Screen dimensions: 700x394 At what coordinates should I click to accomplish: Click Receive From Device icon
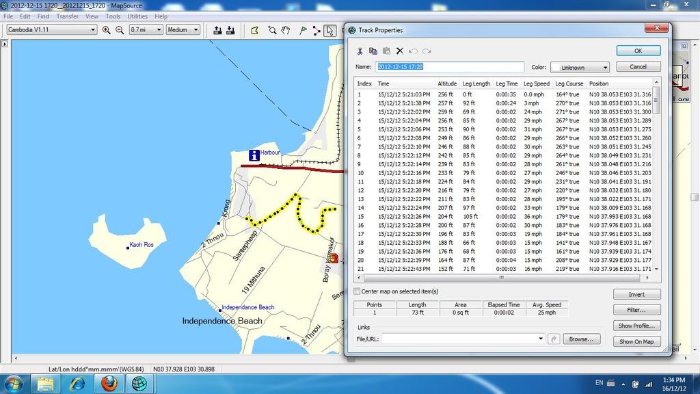tap(231, 30)
